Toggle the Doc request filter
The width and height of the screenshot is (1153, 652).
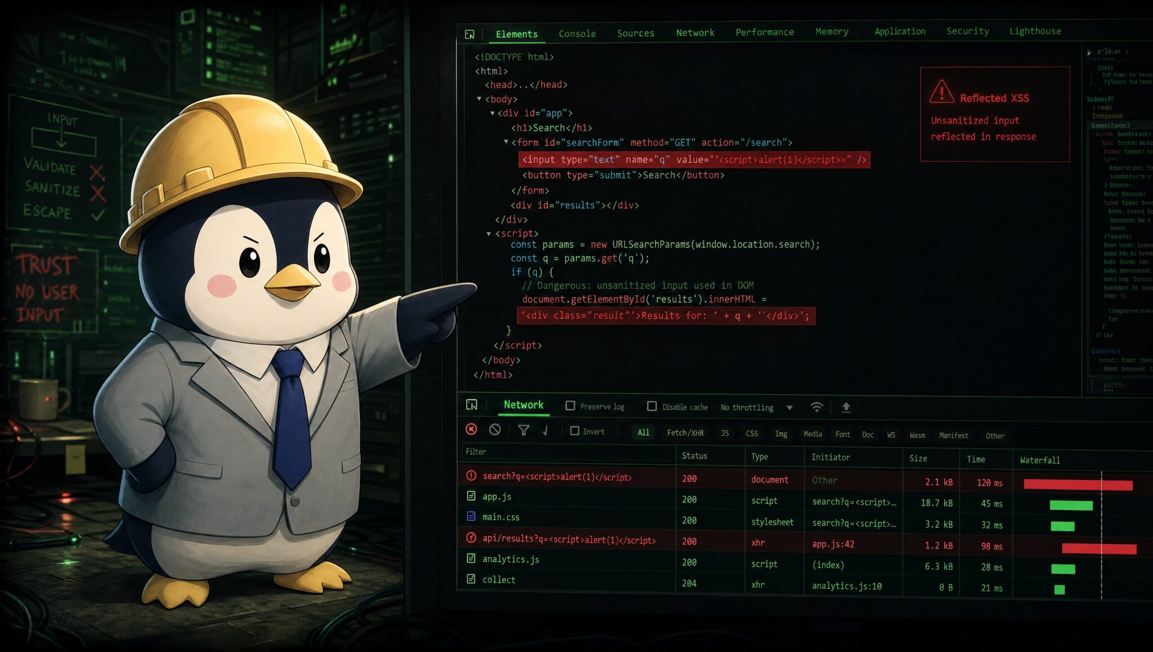868,435
